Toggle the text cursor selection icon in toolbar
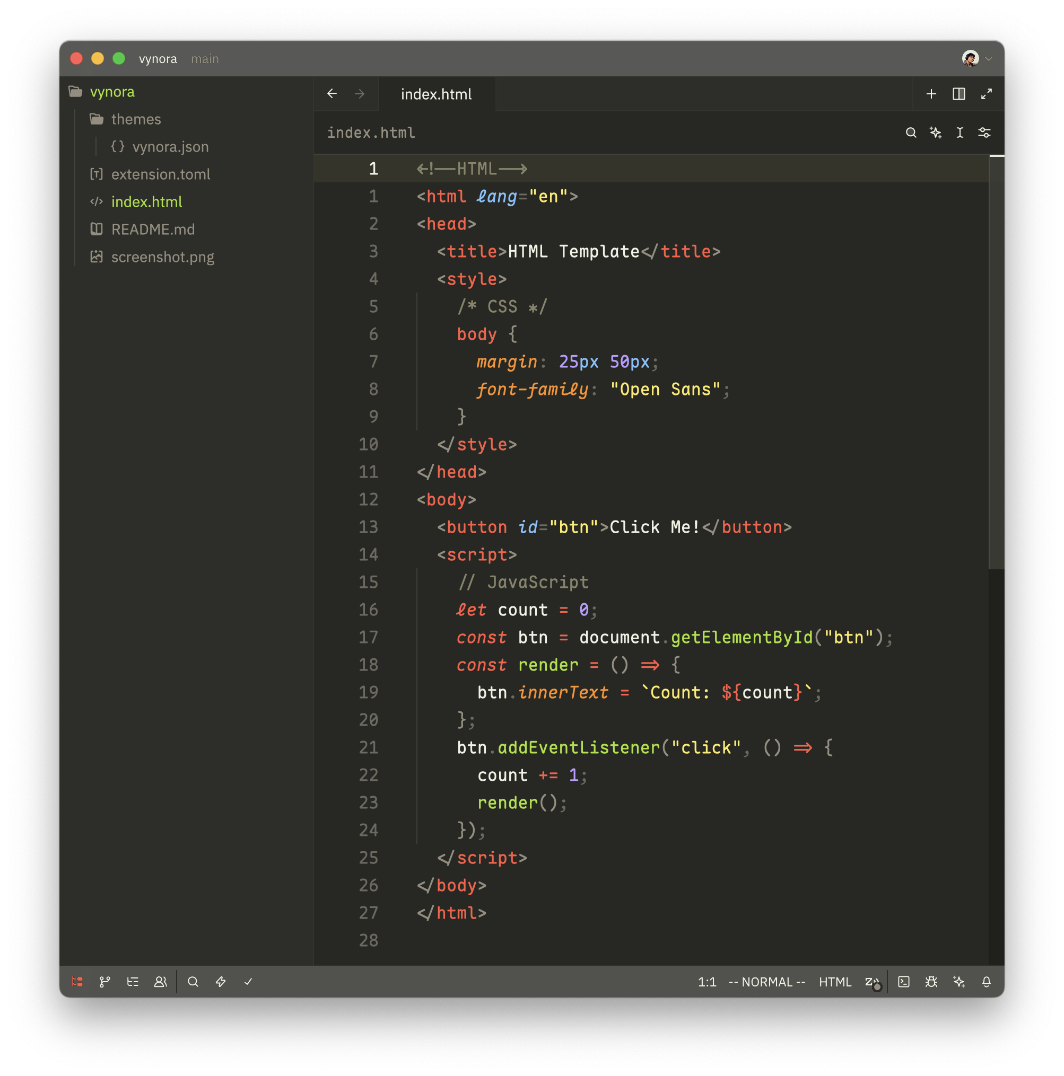This screenshot has width=1064, height=1076. (x=960, y=133)
